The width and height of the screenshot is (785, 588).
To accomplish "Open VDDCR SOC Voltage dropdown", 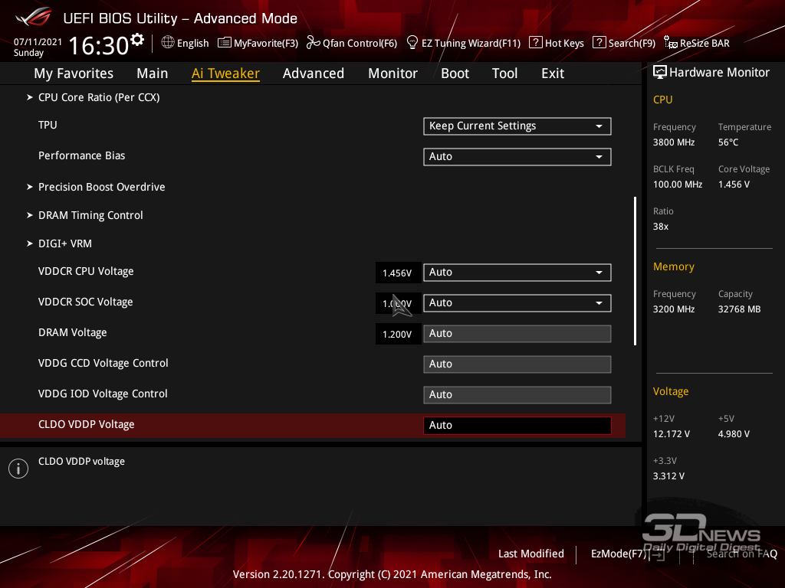I will click(517, 303).
